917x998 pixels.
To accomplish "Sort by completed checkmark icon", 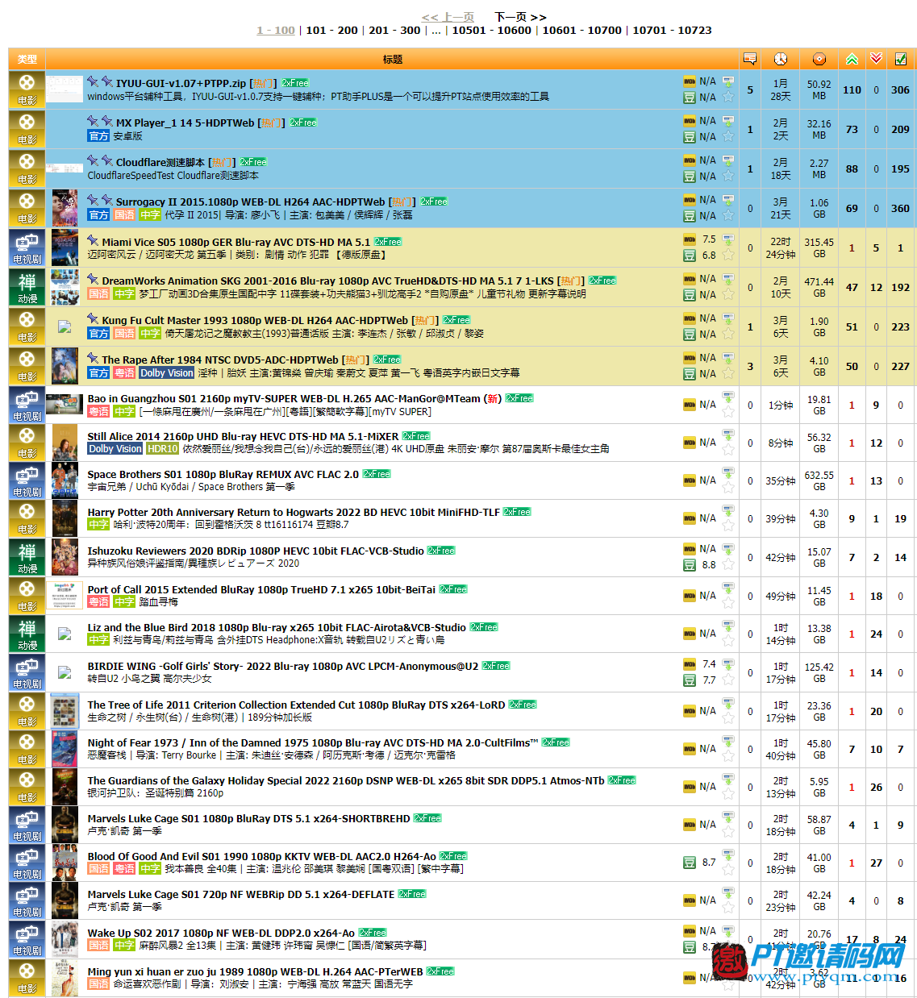I will point(900,59).
